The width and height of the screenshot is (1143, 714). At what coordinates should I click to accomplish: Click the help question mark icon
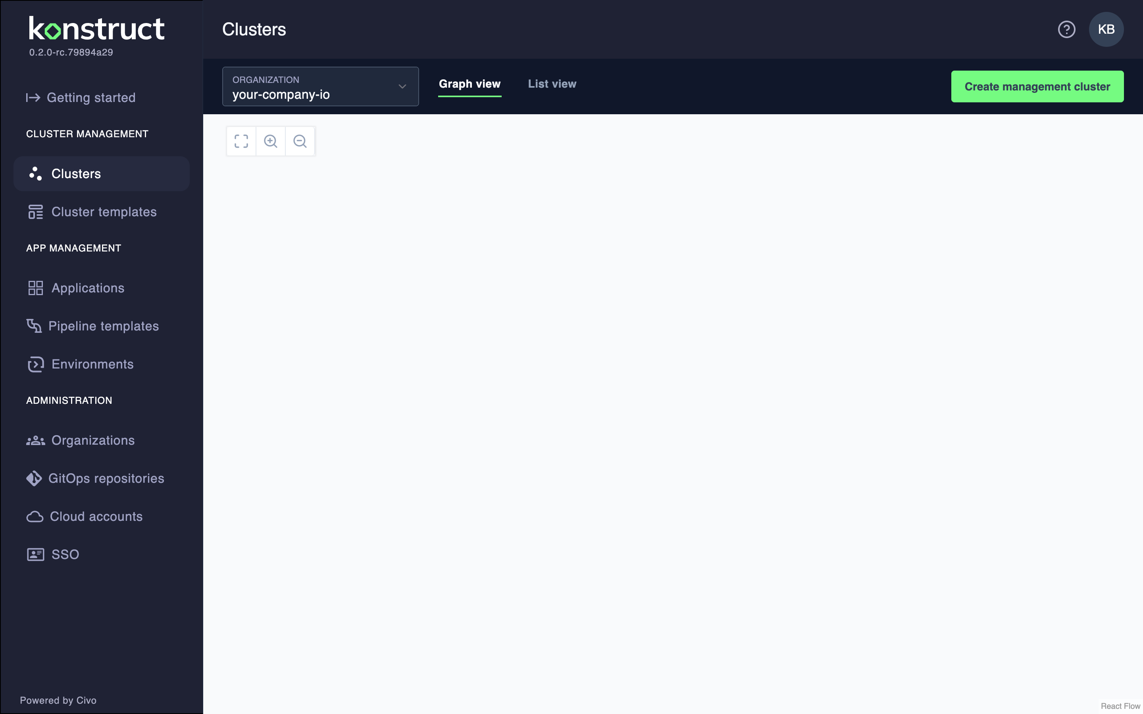tap(1066, 29)
